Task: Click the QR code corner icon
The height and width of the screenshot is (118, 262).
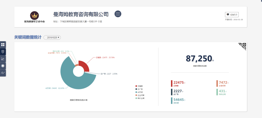Action: pyautogui.click(x=242, y=46)
